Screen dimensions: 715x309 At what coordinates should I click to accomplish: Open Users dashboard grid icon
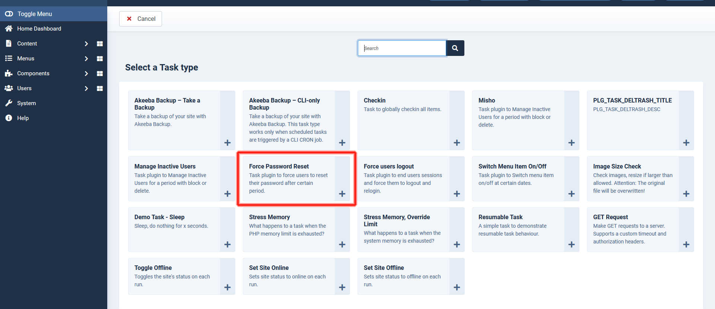(99, 88)
